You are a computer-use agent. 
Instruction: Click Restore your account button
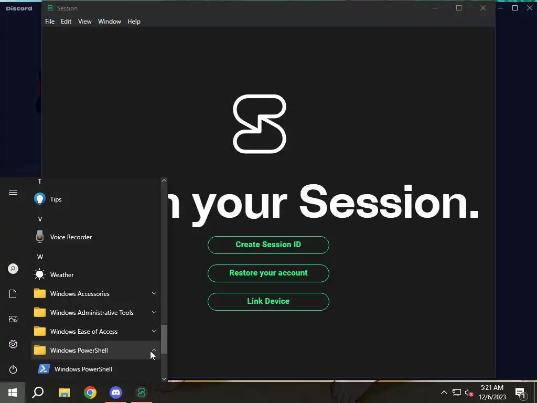(x=268, y=273)
